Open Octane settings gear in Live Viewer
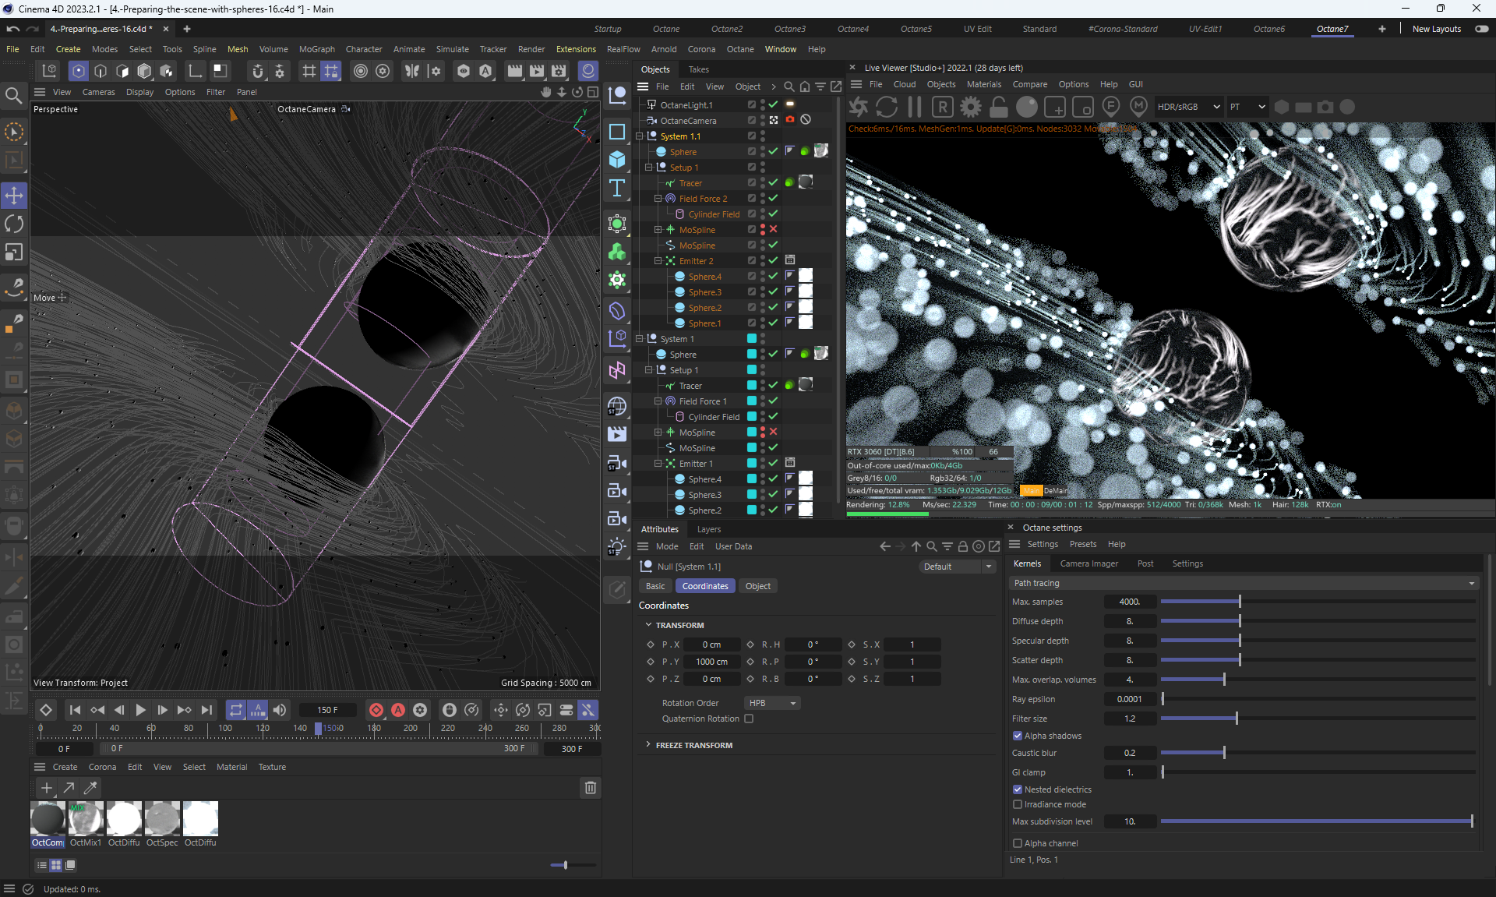Image resolution: width=1496 pixels, height=897 pixels. pos(971,107)
